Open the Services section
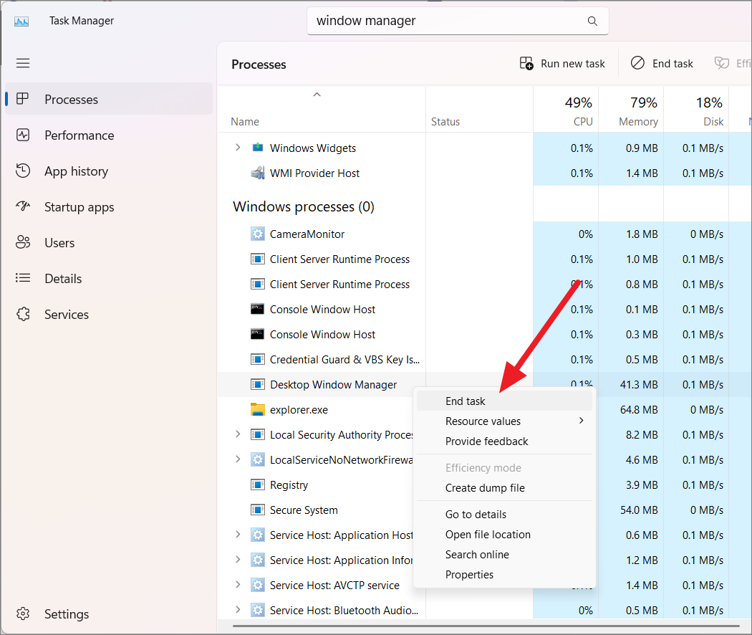This screenshot has height=635, width=752. pos(67,314)
